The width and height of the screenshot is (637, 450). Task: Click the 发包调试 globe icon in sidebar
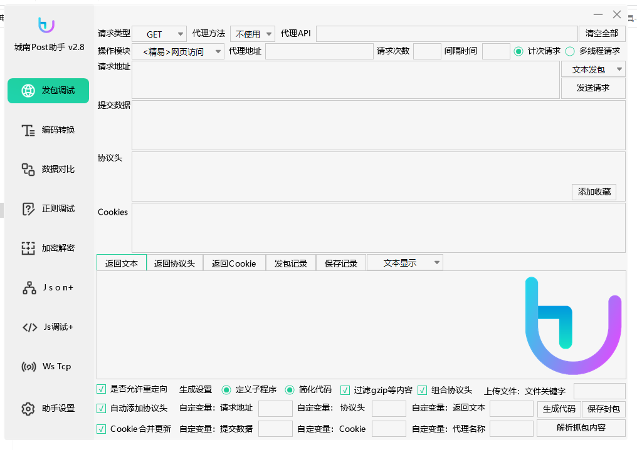point(28,91)
